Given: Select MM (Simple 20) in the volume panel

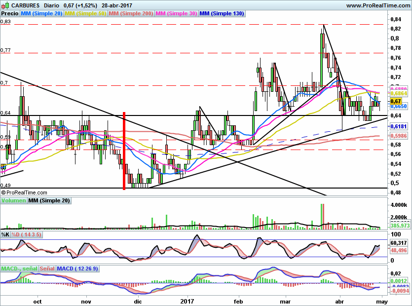Looking at the screenshot, I should tap(49, 200).
